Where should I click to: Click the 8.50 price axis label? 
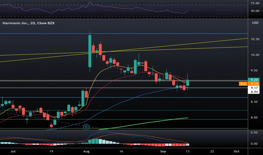[255, 102]
